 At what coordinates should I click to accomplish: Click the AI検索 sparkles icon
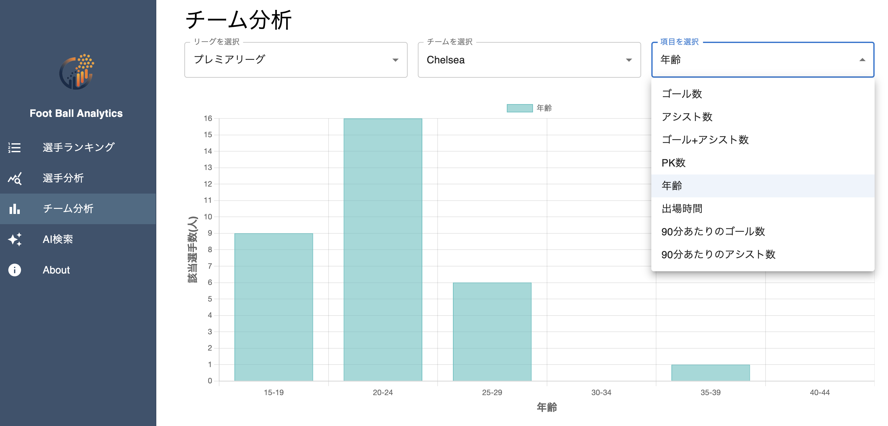[14, 240]
